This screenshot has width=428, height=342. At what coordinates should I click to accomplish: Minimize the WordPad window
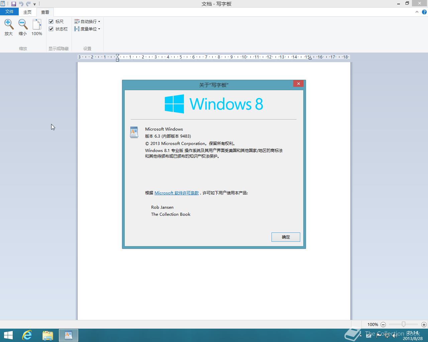(399, 4)
